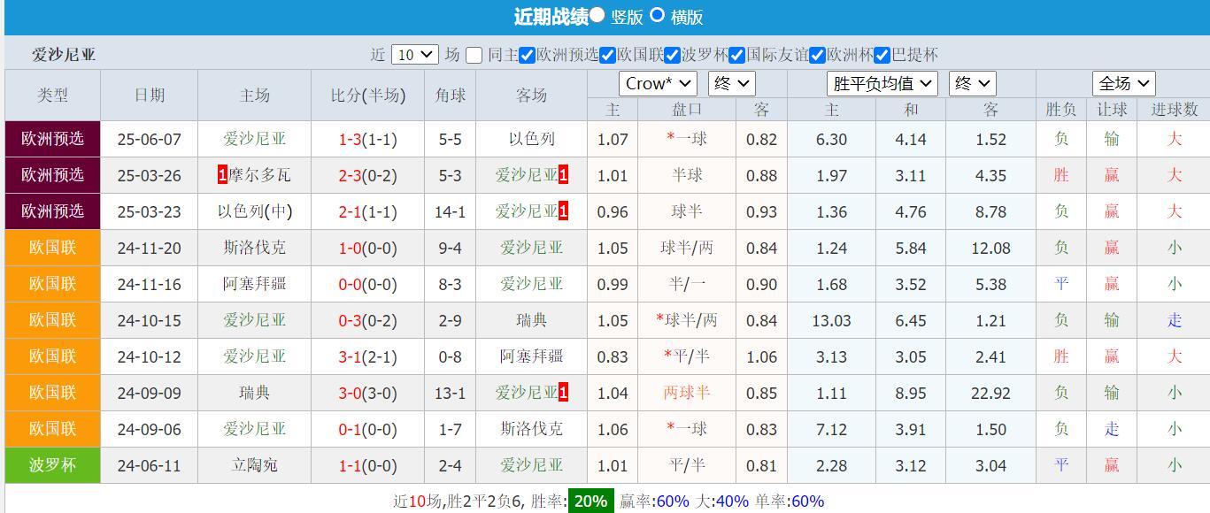Open the 以色列 opponent team link
This screenshot has width=1210, height=513.
click(530, 138)
